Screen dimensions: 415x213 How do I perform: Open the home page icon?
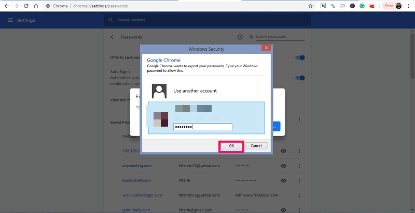36,6
